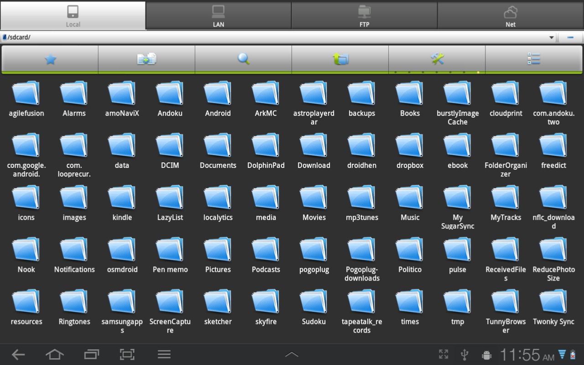Open the Alarms folder
The height and width of the screenshot is (365, 584).
pyautogui.click(x=74, y=99)
